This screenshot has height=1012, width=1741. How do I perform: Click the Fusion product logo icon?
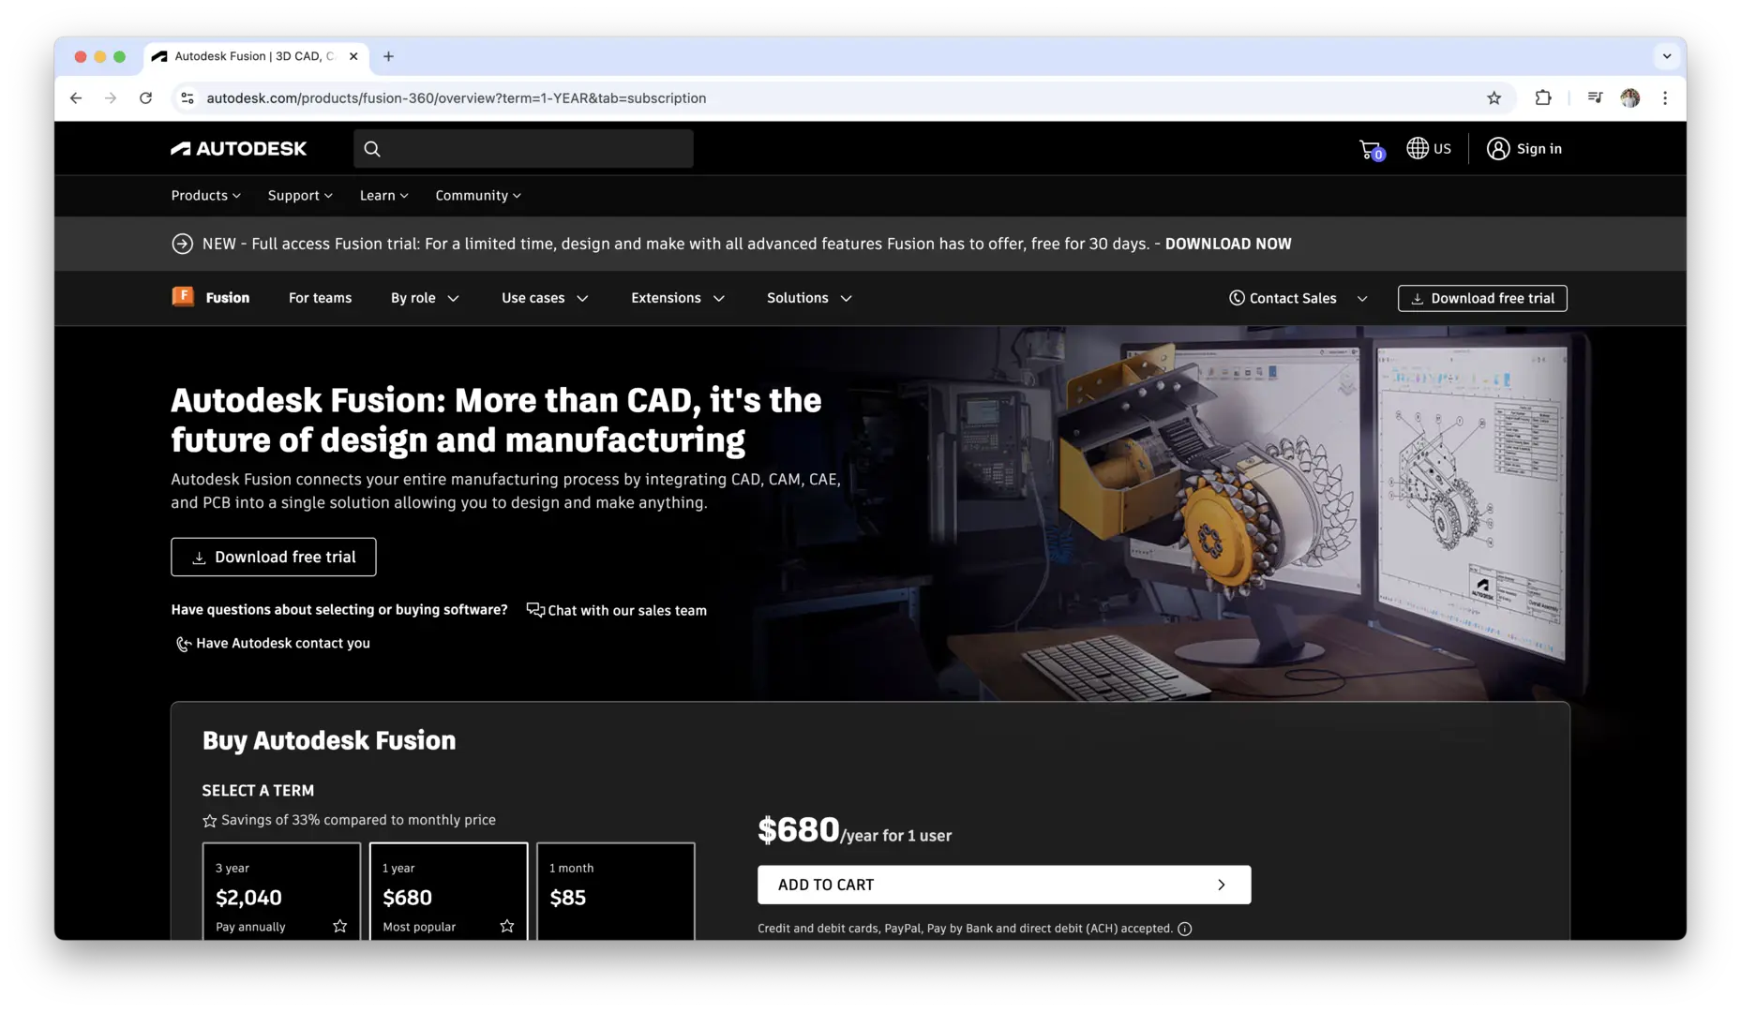(183, 297)
